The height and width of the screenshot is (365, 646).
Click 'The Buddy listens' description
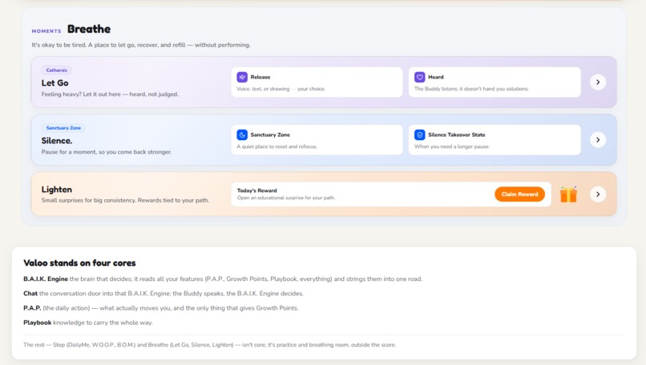[471, 89]
